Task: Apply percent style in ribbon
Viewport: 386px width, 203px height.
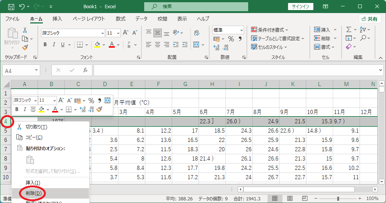Action: [231, 39]
